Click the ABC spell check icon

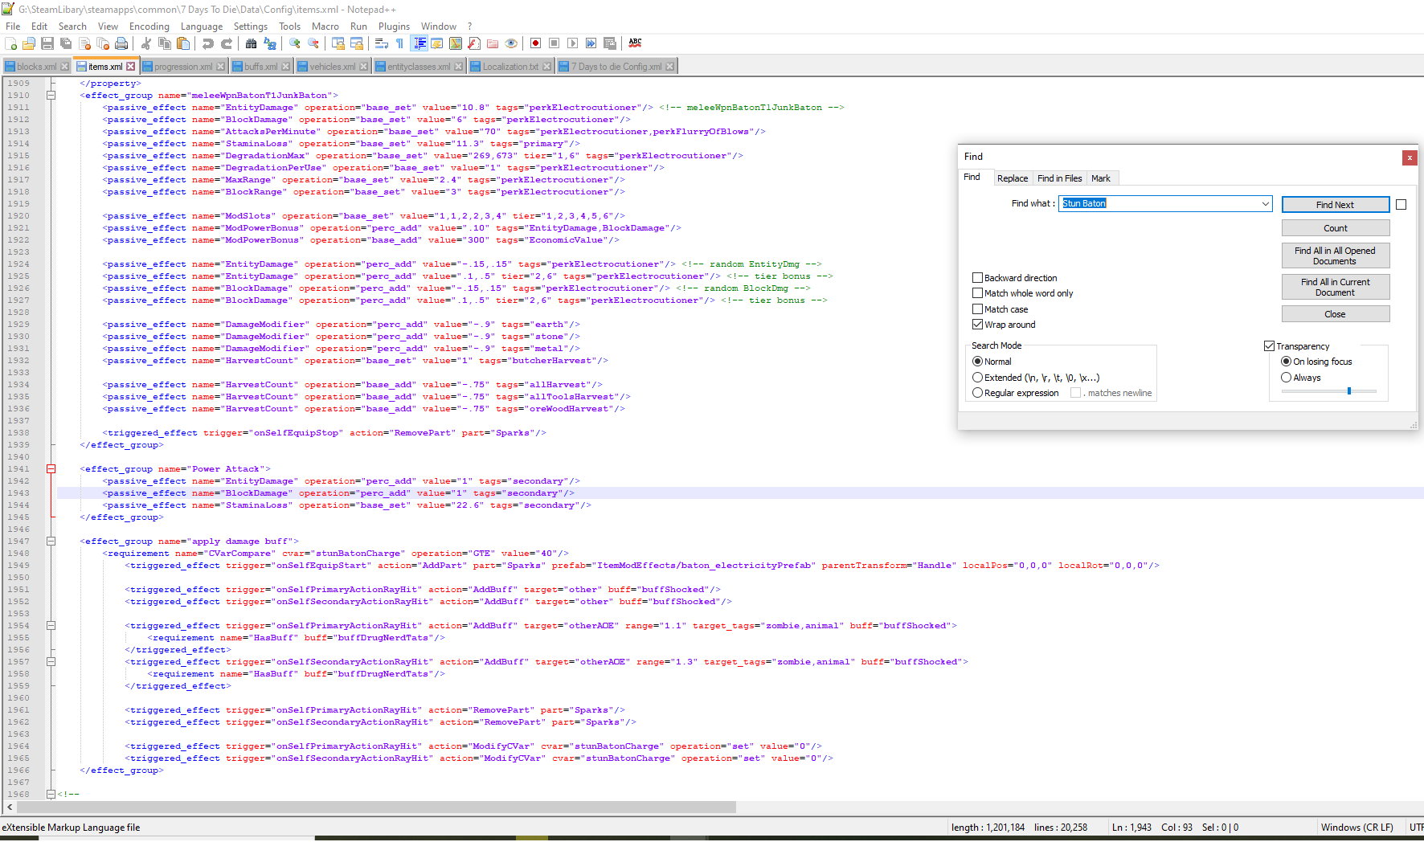coord(635,43)
